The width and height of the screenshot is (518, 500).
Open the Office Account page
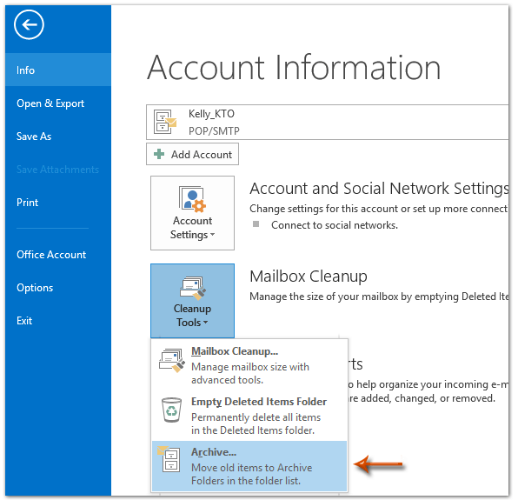(x=51, y=255)
